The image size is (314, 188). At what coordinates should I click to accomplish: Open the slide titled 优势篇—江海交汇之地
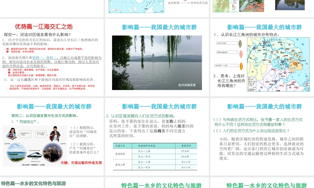click(52, 58)
